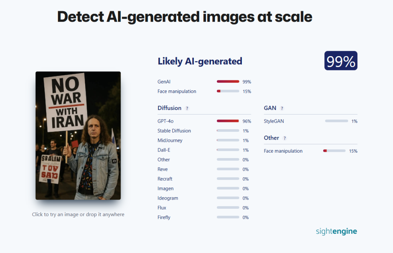Click the Other section help question mark
Image resolution: width=393 pixels, height=253 pixels.
(285, 138)
